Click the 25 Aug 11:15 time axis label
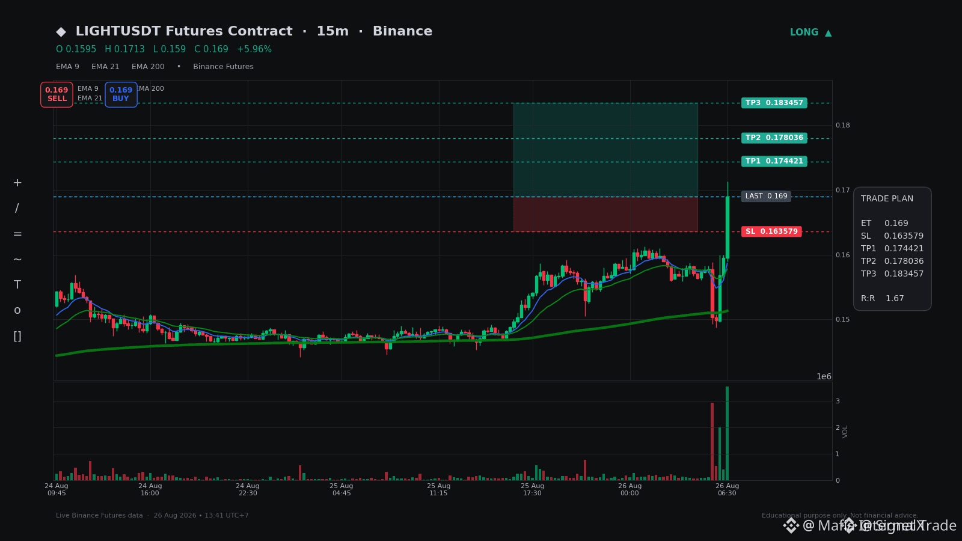Viewport: 962px width, 541px height. coord(439,490)
